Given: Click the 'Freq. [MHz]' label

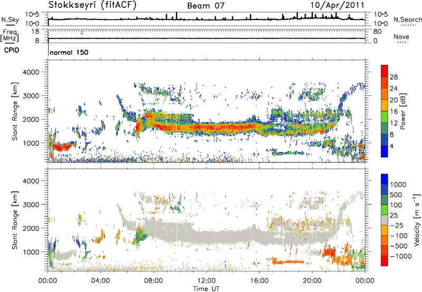Looking at the screenshot, I should click(x=9, y=35).
